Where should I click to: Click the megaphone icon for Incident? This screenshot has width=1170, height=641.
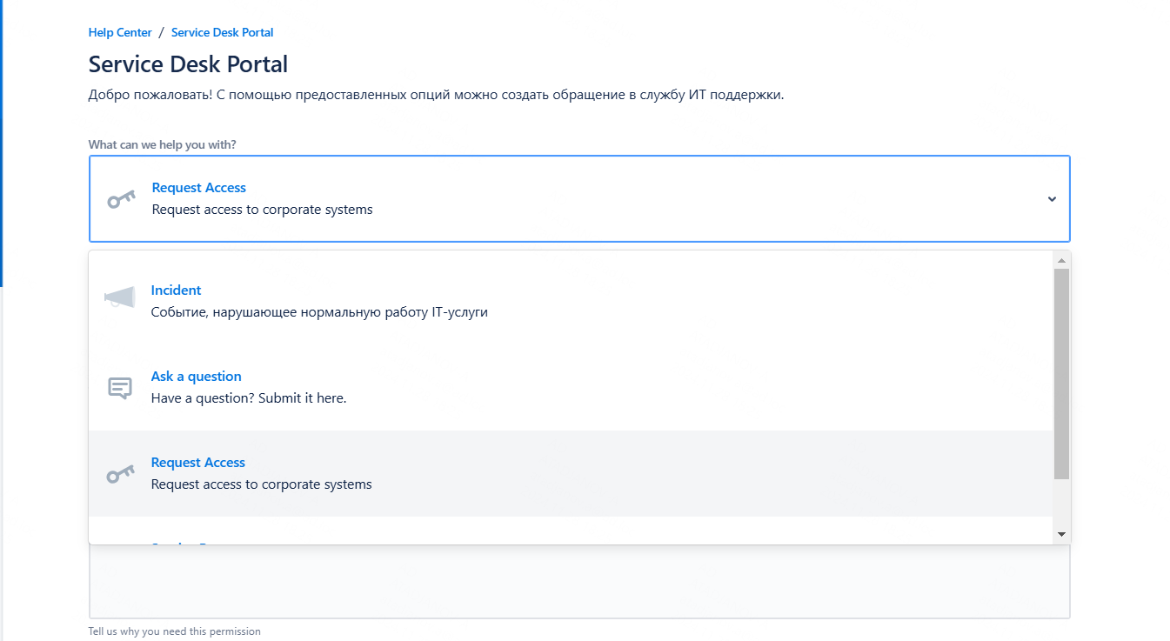[120, 298]
